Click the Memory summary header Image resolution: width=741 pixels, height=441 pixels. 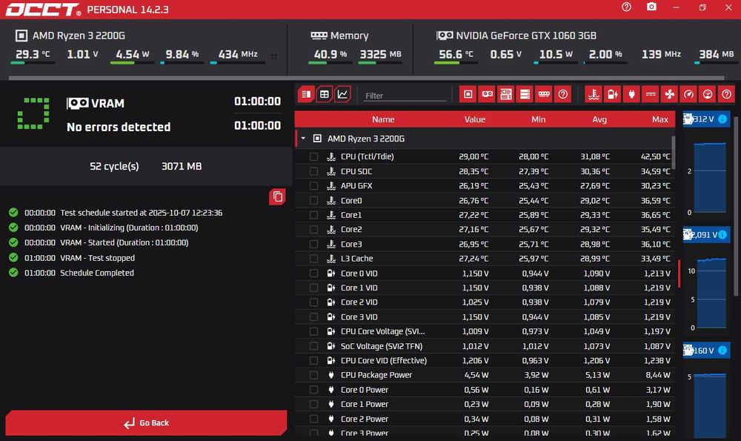[x=339, y=36]
